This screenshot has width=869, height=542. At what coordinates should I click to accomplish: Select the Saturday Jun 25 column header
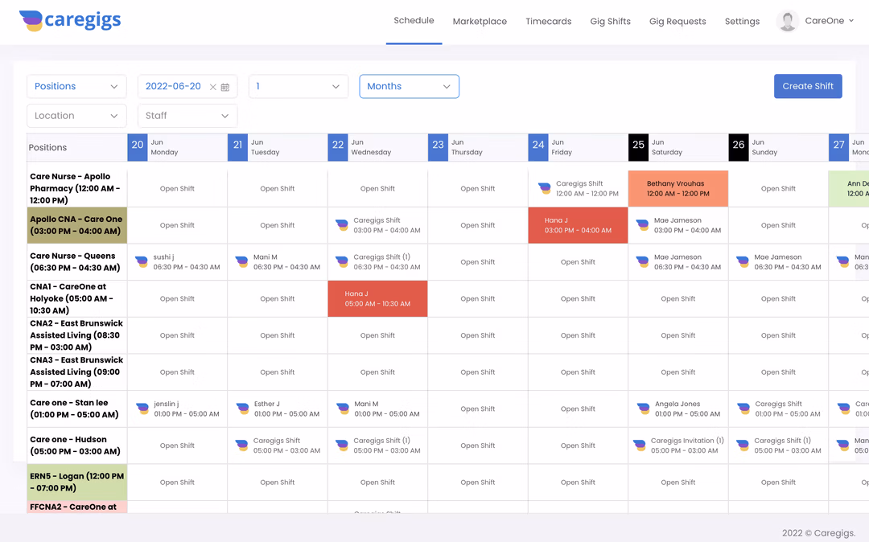[x=678, y=147]
